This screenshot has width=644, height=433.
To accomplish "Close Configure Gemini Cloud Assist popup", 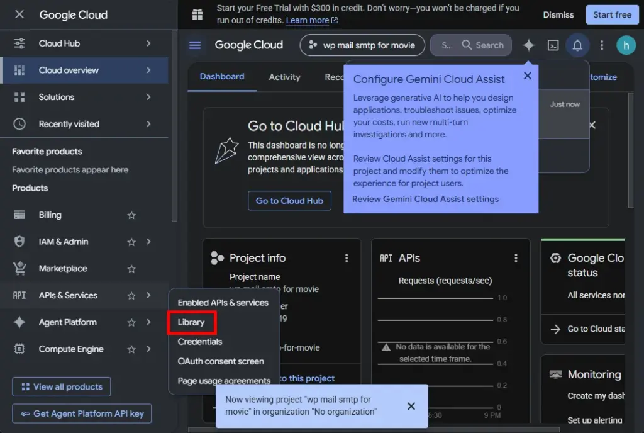I will (x=528, y=76).
